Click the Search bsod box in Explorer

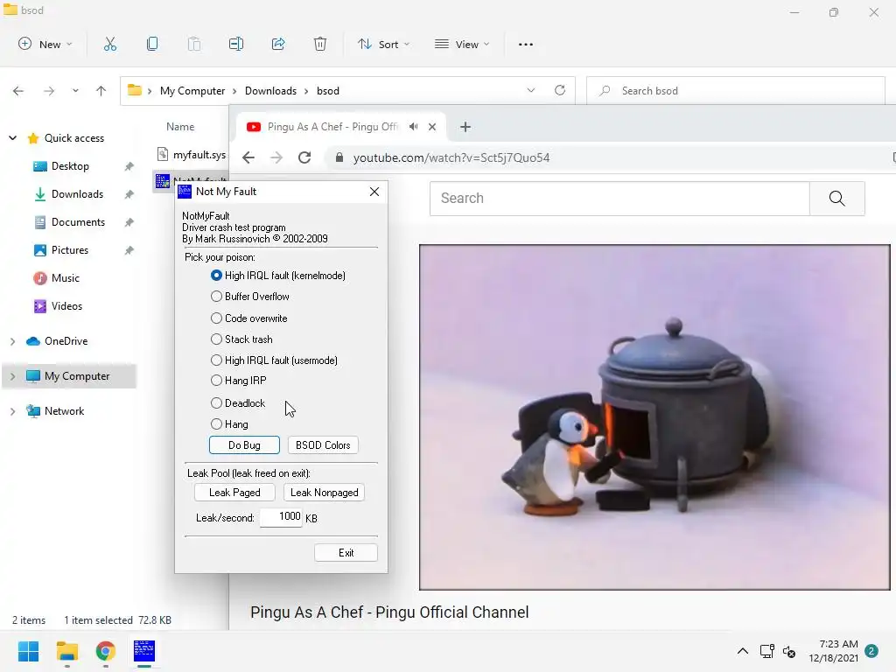pyautogui.click(x=736, y=91)
